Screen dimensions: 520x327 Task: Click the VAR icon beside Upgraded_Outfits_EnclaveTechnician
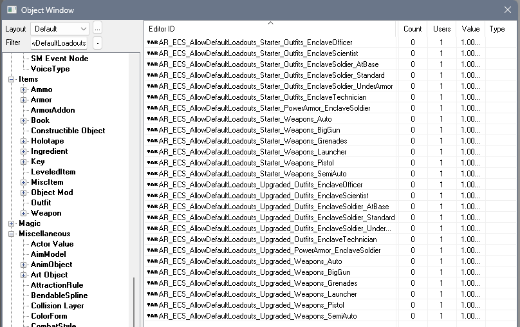(x=153, y=239)
